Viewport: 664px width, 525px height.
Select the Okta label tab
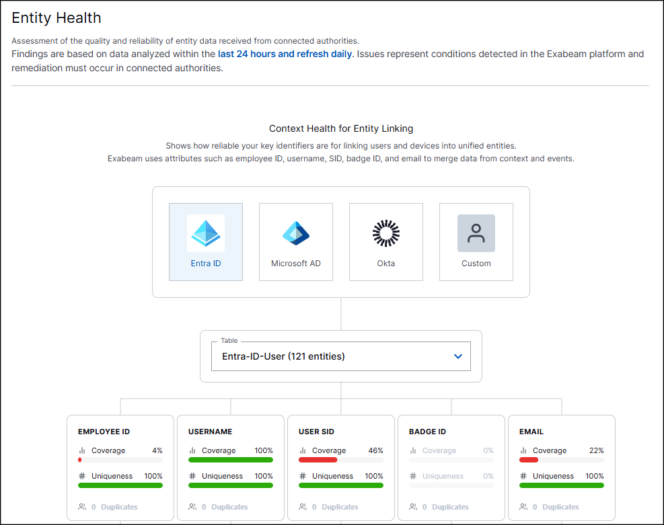tap(385, 263)
